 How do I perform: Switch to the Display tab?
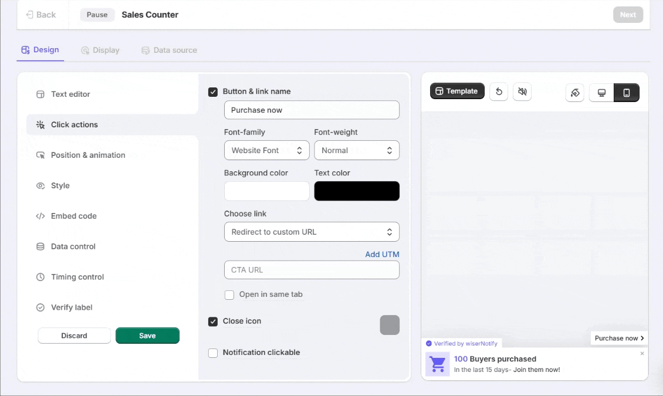(100, 50)
